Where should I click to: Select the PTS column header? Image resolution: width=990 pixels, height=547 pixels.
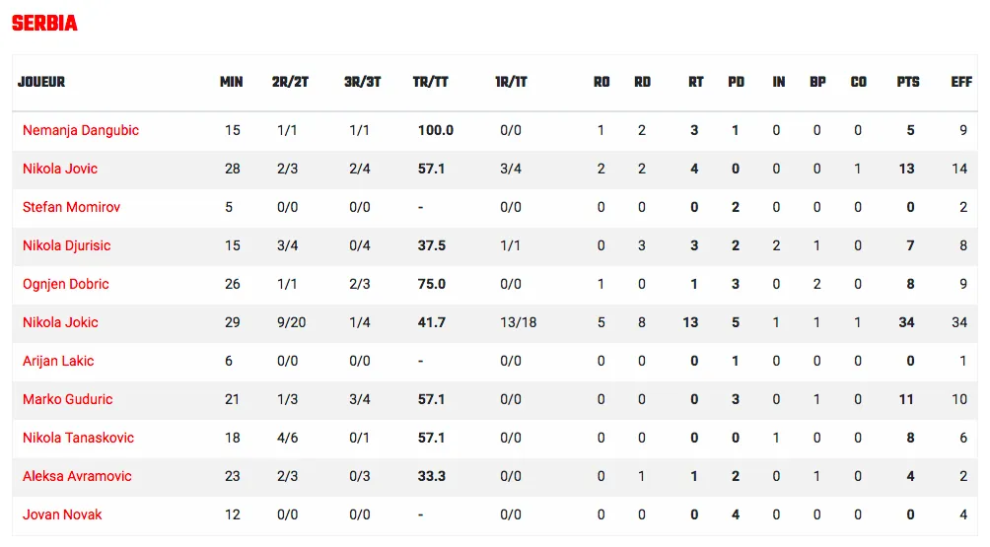coord(908,83)
